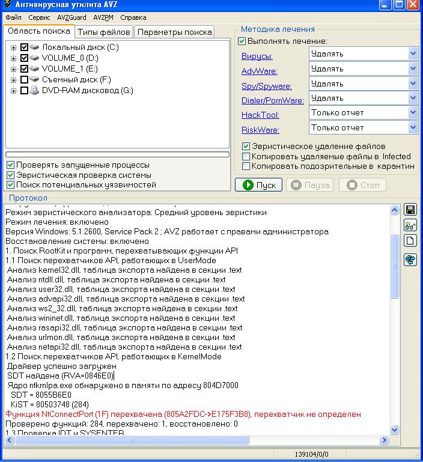423x462 pixels.
Task: Click the globe network icon beside protocol
Action: 410,260
